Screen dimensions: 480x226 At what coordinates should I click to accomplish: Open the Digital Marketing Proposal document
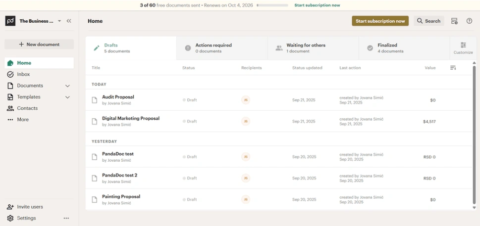click(x=131, y=118)
